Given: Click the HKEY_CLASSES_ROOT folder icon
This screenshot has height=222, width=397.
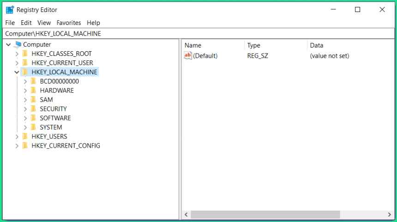Looking at the screenshot, I should (25, 54).
